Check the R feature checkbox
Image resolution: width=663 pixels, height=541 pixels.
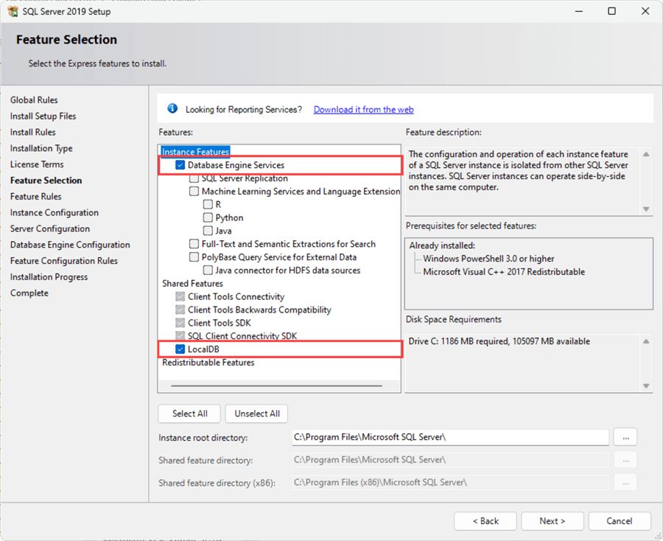point(208,204)
